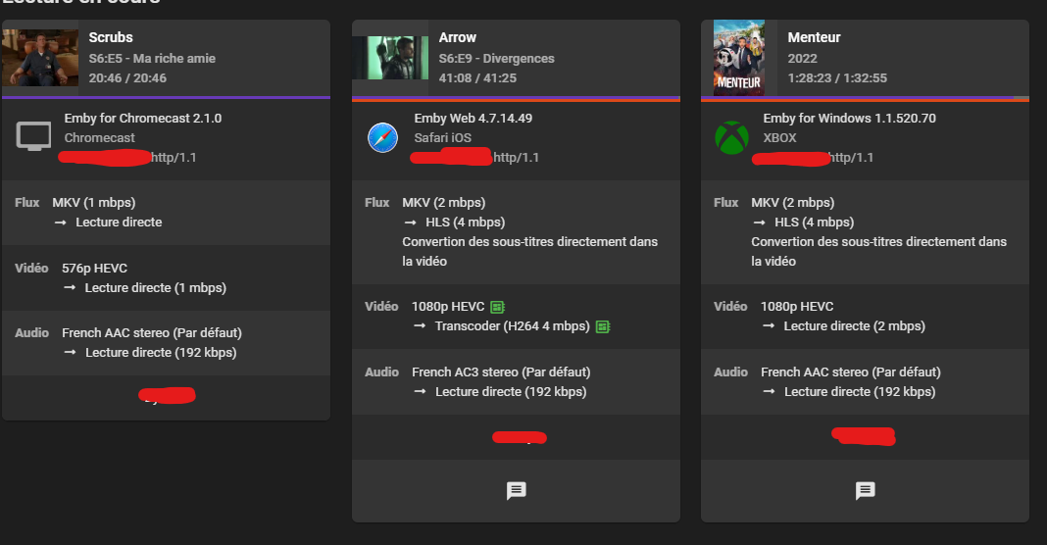Screen dimensions: 1047x545
Task: Open episode "S6:E5 - Ma riche amie"
Action: tap(152, 58)
